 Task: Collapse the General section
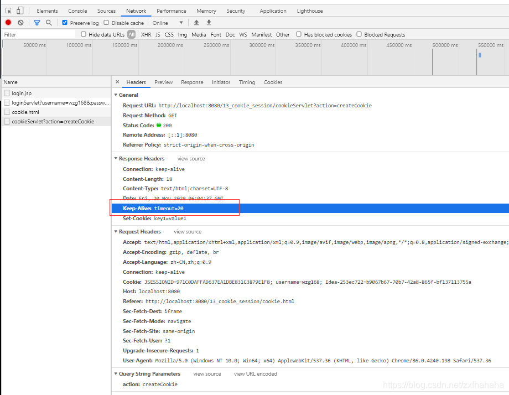(116, 95)
